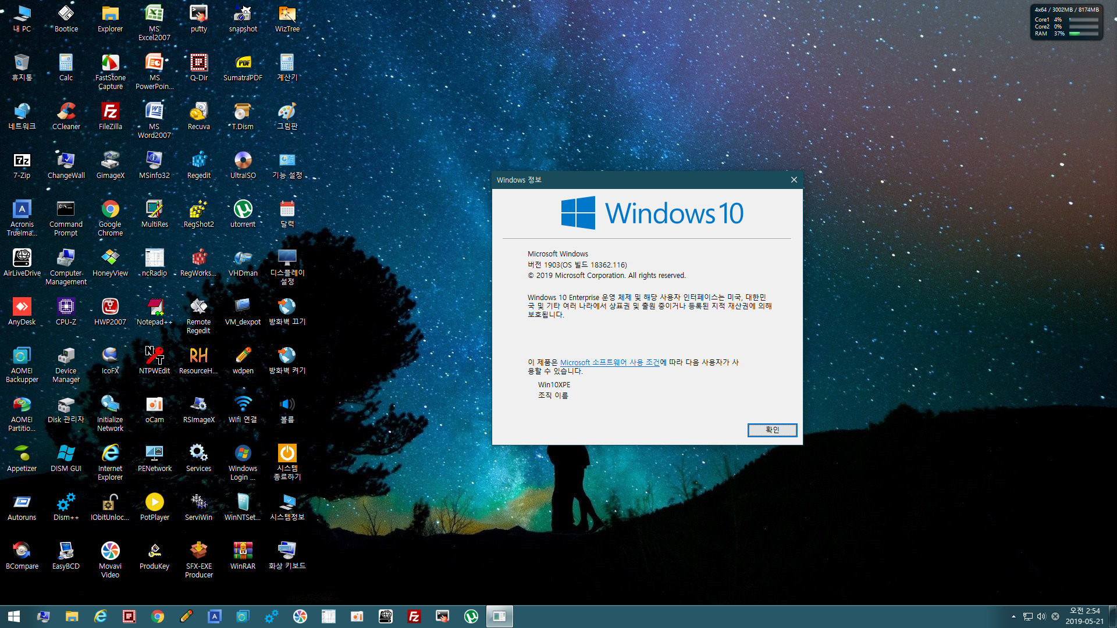Open the VHDman desktop shortcut
1117x628 pixels.
tap(243, 263)
